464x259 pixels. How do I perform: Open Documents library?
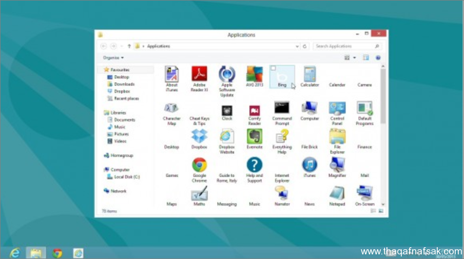point(125,119)
